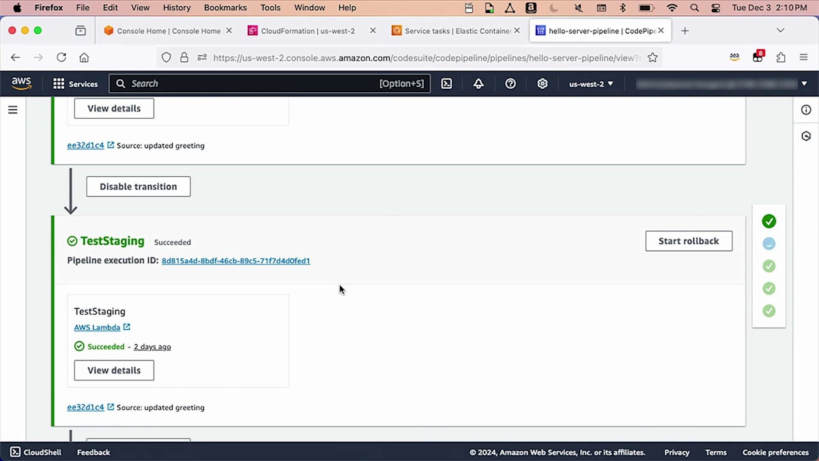Open the tracking protection shield icon
The height and width of the screenshot is (461, 819).
[167, 58]
